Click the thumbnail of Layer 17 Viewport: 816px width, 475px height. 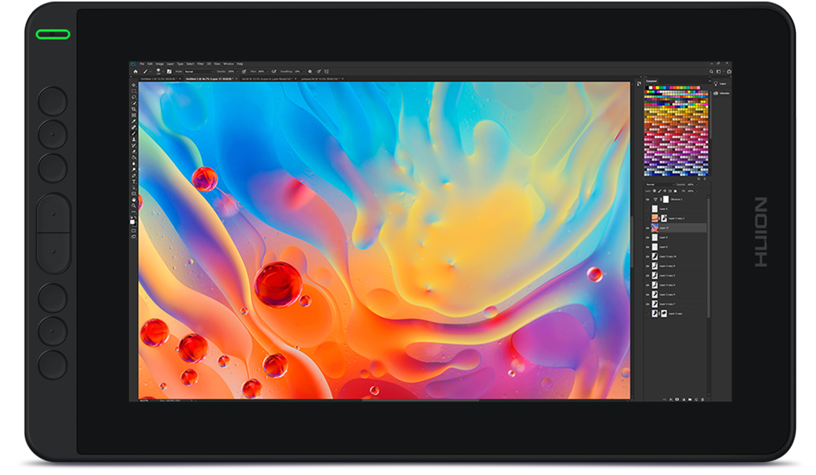[x=656, y=228]
